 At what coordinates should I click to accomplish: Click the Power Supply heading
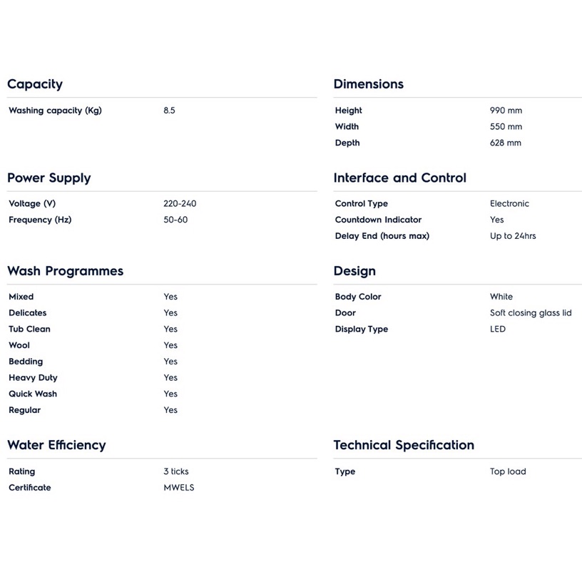[x=49, y=178]
